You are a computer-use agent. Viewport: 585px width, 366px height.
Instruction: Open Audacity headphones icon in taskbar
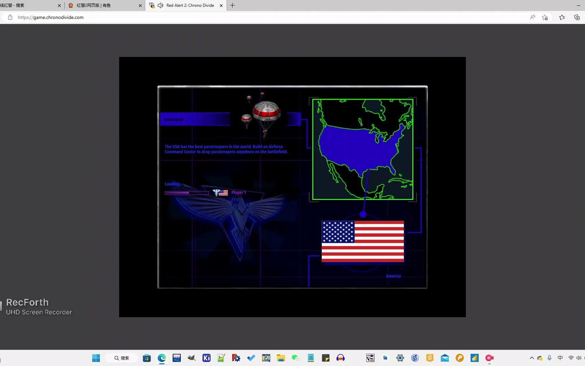341,358
